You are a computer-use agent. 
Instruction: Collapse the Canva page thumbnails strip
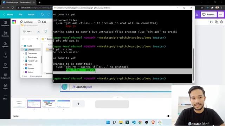118,98
